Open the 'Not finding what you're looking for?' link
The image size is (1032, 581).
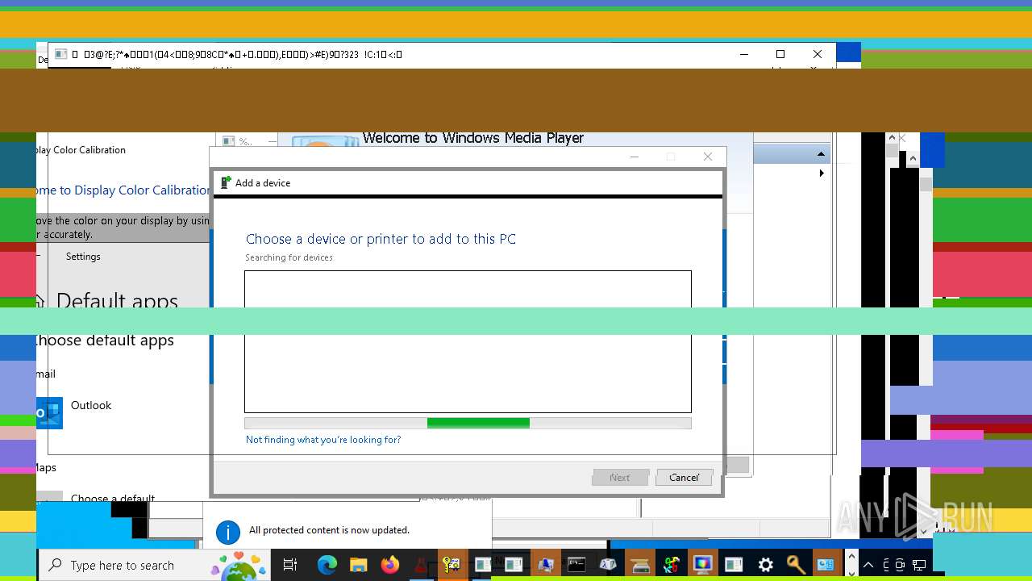323,440
